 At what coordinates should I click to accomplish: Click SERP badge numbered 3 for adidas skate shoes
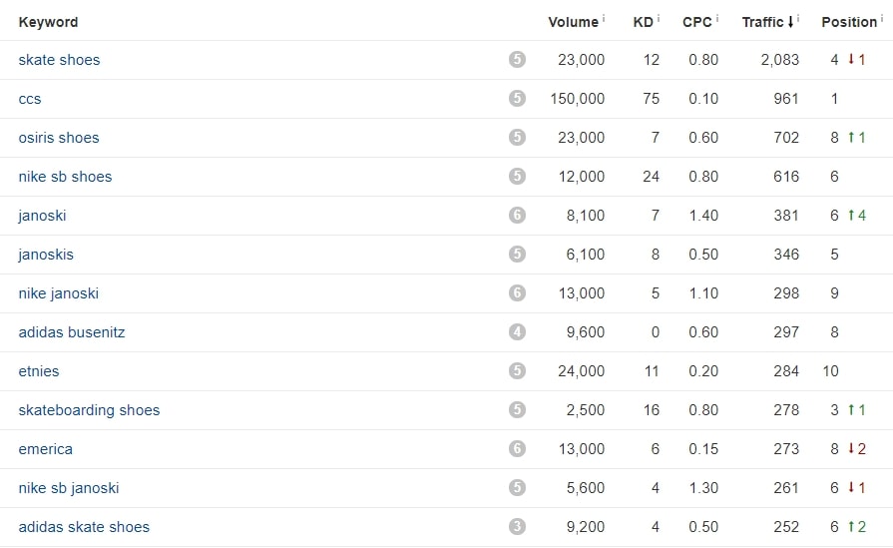point(517,526)
